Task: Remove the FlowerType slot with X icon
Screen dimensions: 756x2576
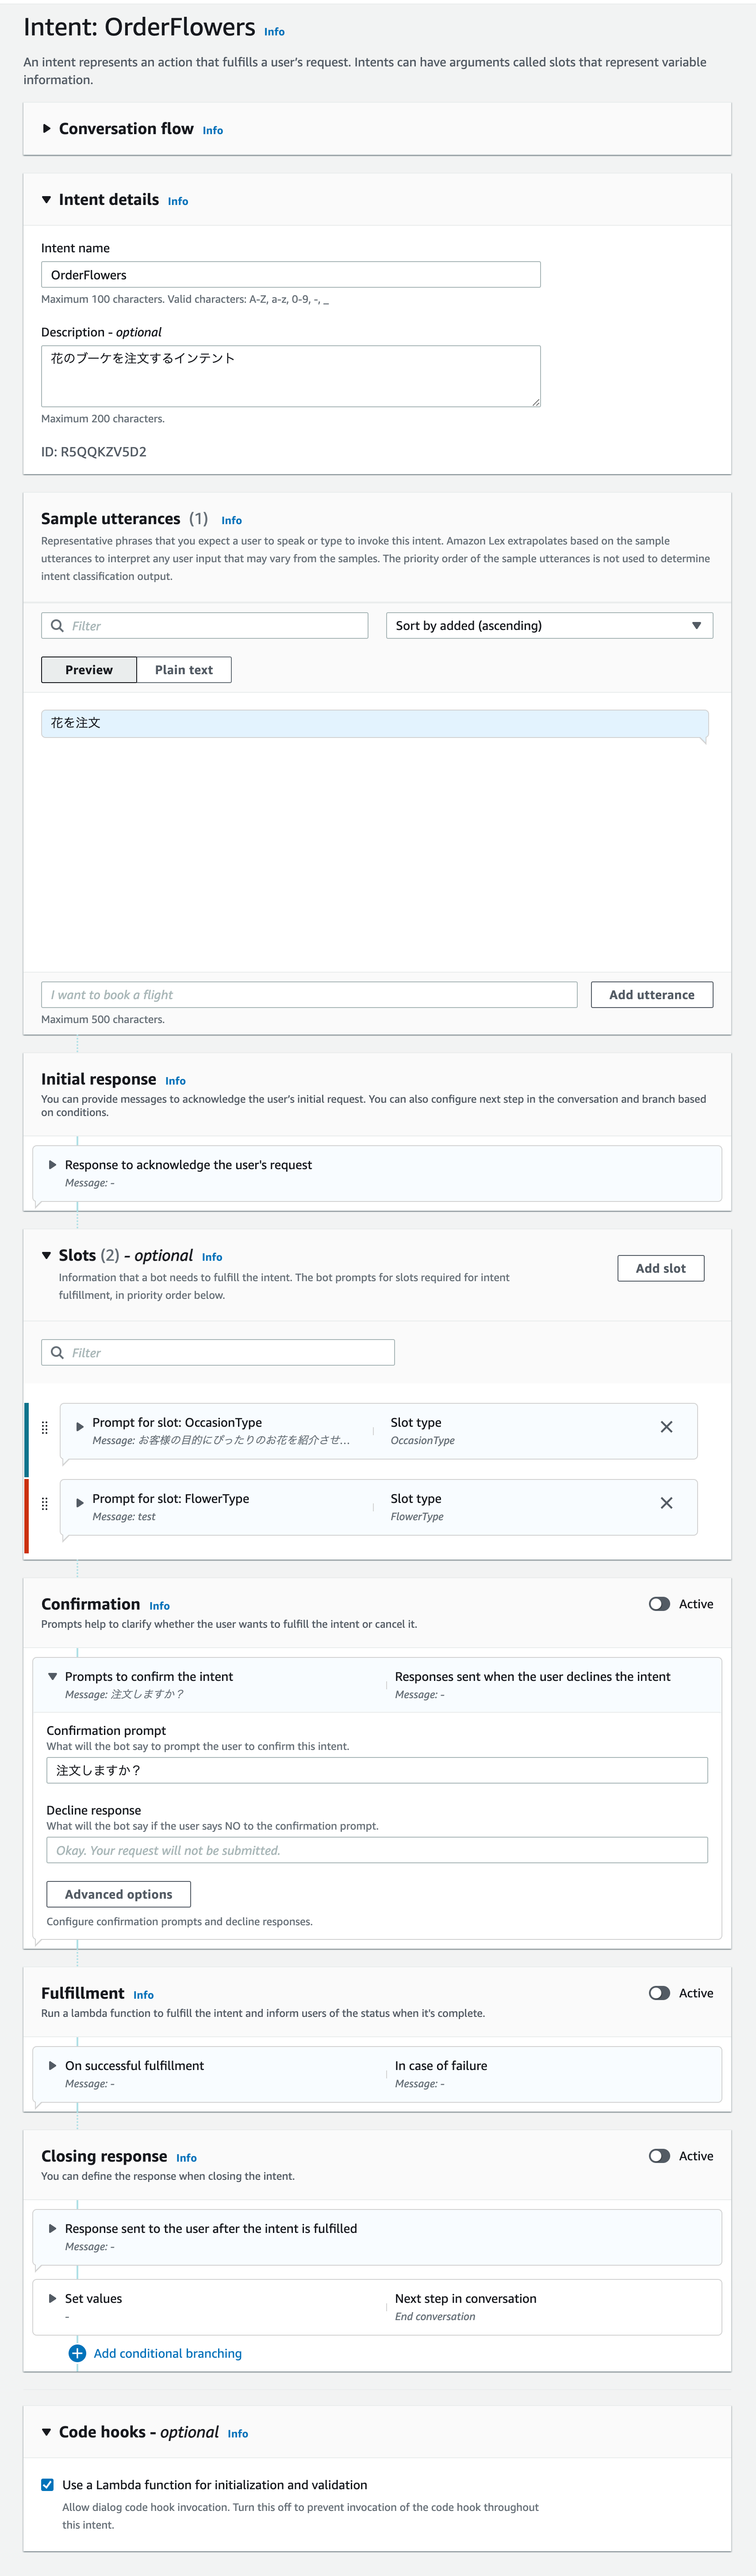Action: coord(666,1502)
